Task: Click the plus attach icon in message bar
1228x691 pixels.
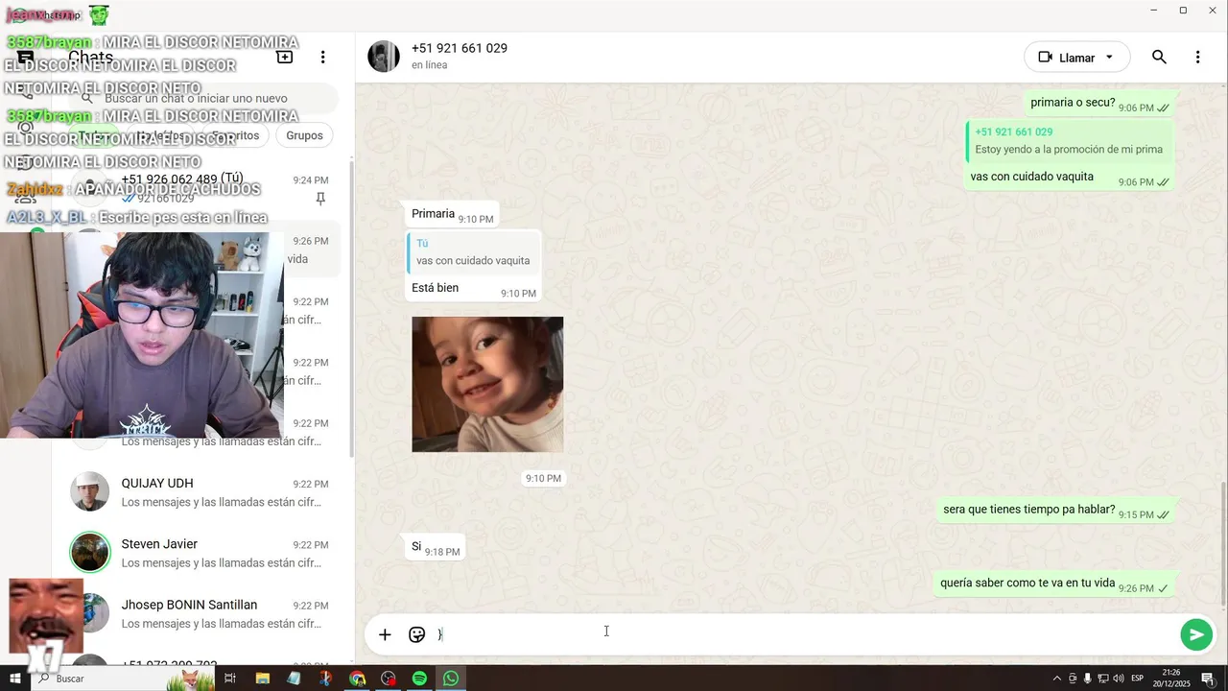Action: (x=385, y=634)
